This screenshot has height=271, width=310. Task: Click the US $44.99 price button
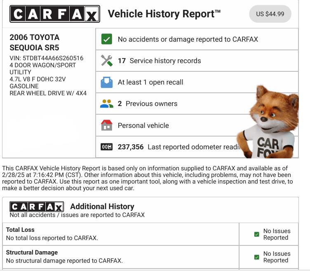[x=270, y=14]
